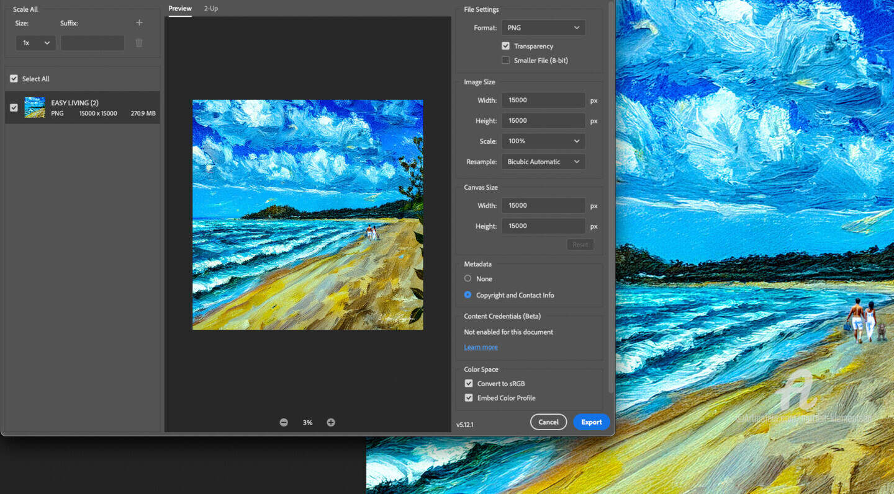This screenshot has width=894, height=494.
Task: Zoom in the preview with plus icon
Action: pyautogui.click(x=331, y=422)
